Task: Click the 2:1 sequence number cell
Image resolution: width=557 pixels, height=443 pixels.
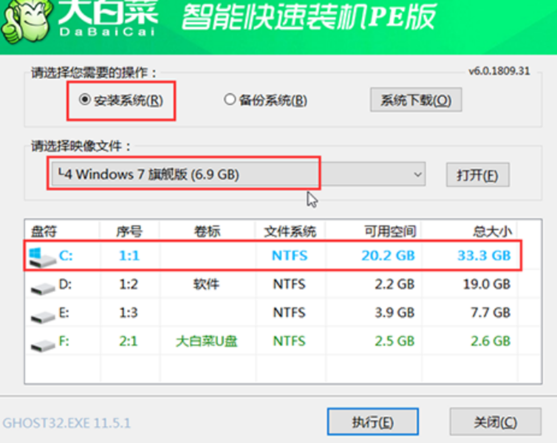Action: click(x=128, y=341)
